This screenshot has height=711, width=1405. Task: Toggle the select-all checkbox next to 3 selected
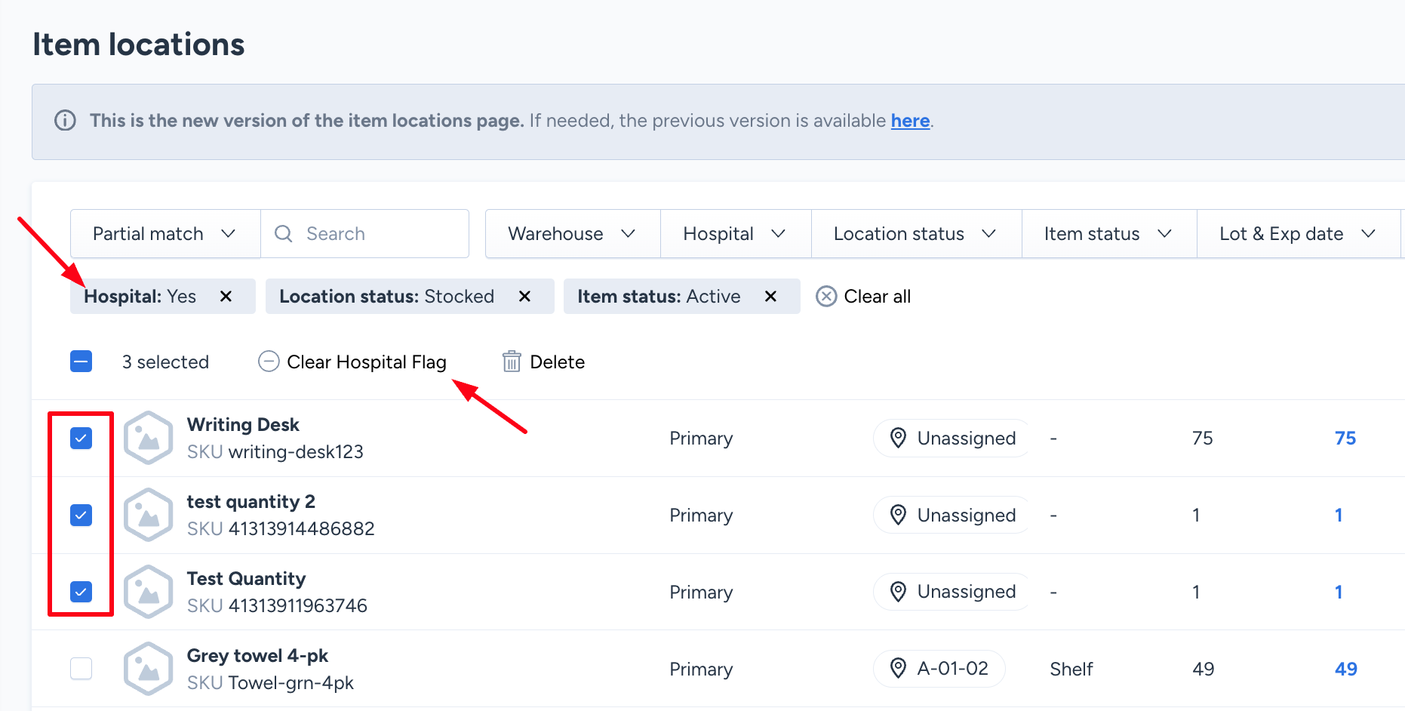click(x=81, y=362)
